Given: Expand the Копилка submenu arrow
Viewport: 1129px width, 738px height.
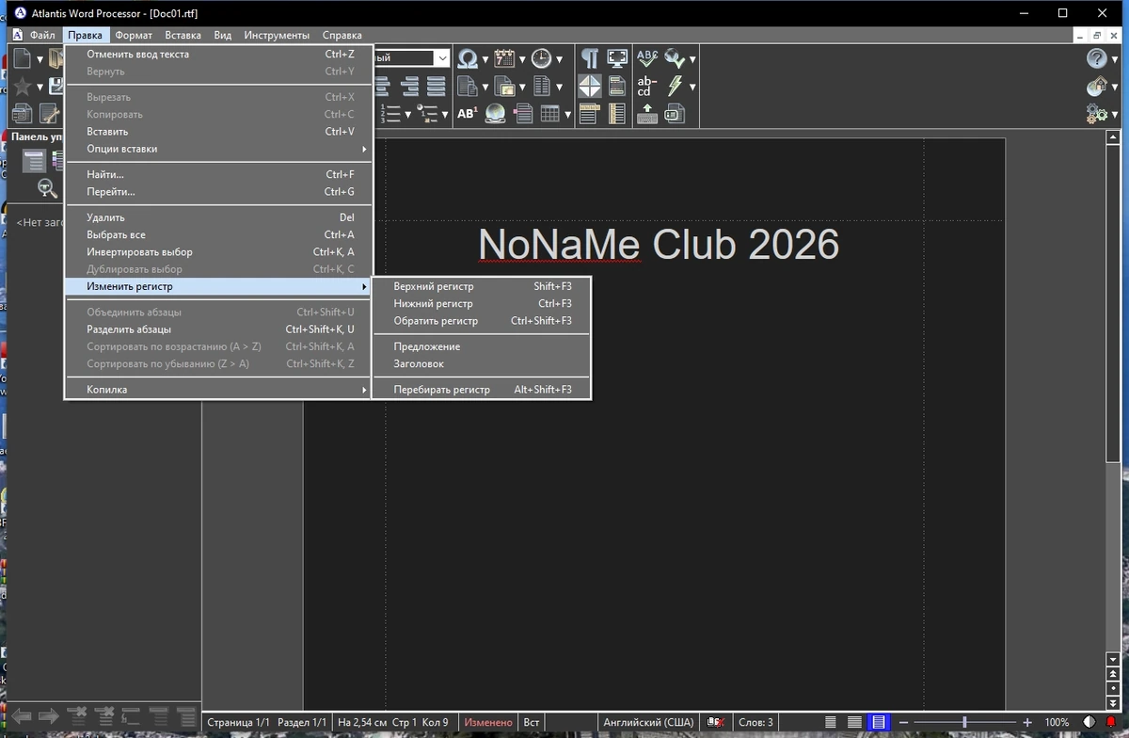Looking at the screenshot, I should coord(364,390).
